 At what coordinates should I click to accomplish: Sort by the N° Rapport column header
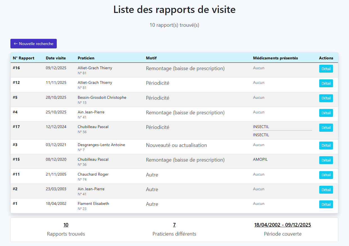pyautogui.click(x=24, y=58)
